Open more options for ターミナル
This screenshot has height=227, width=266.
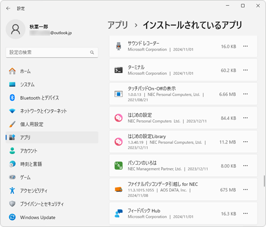(245, 70)
